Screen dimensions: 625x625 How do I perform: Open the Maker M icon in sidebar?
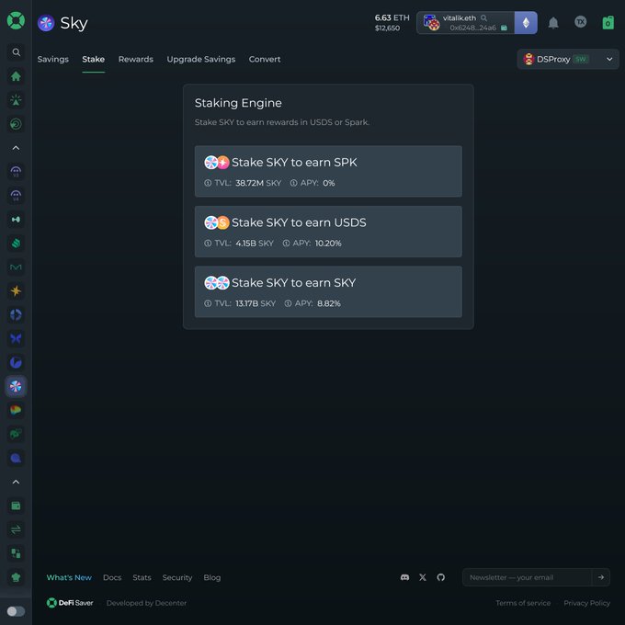[x=16, y=267]
